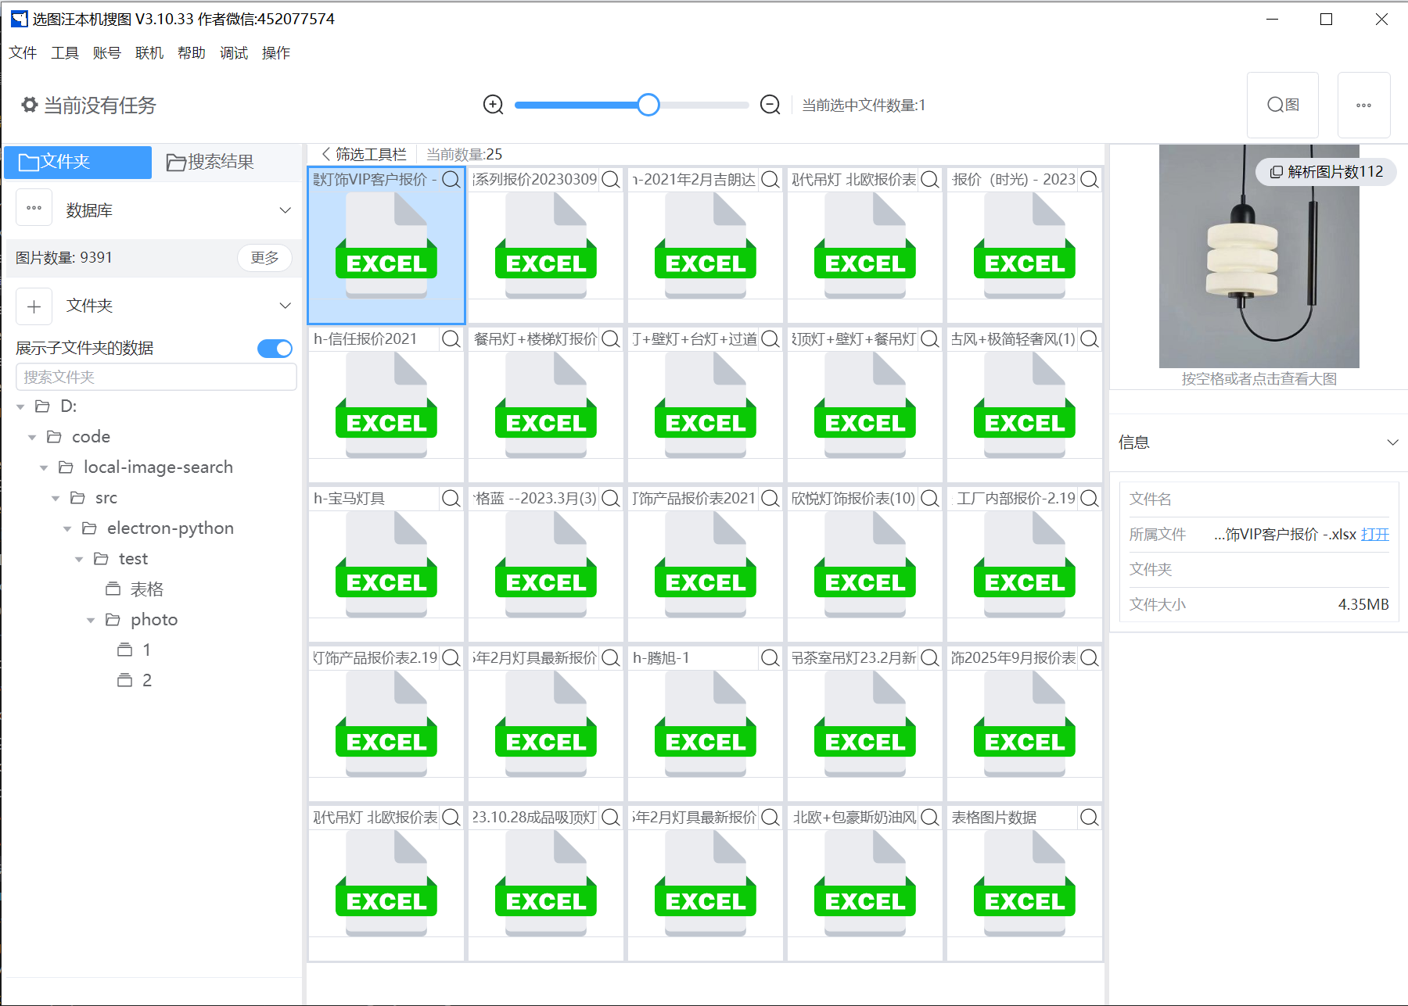Open the 工具 menu
Image resolution: width=1408 pixels, height=1006 pixels.
click(x=65, y=52)
